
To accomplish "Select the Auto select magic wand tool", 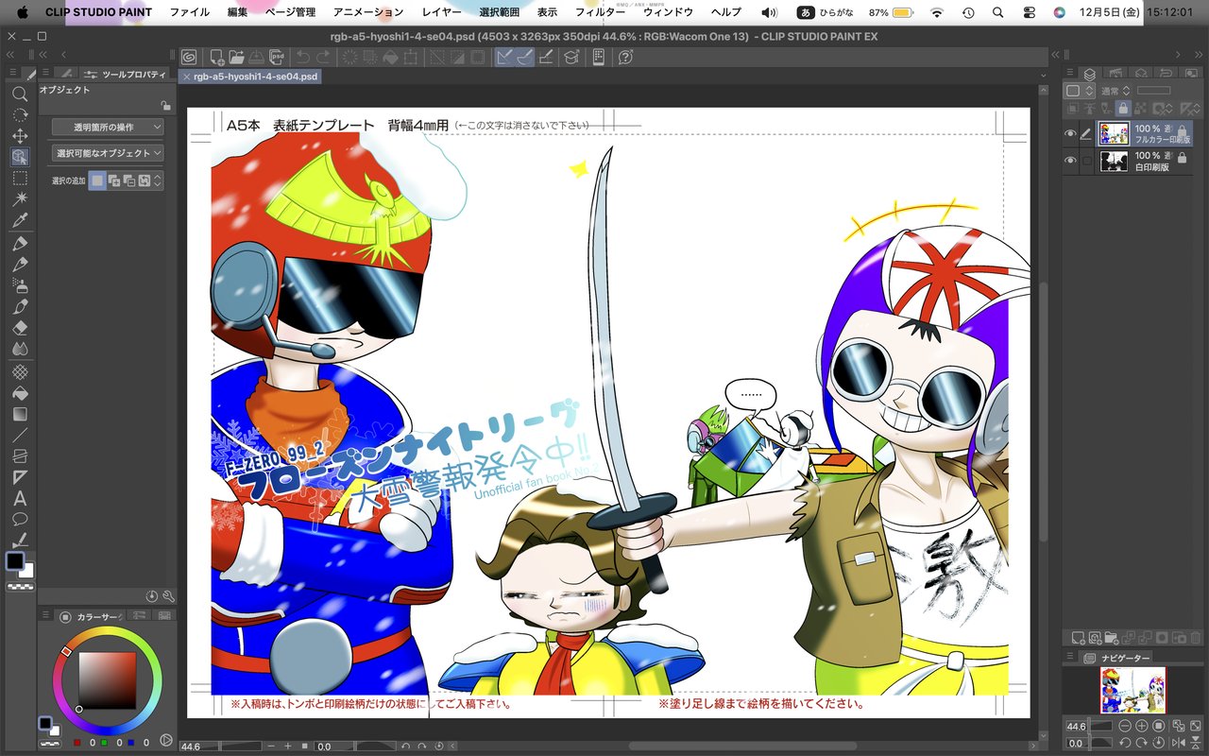I will click(20, 198).
